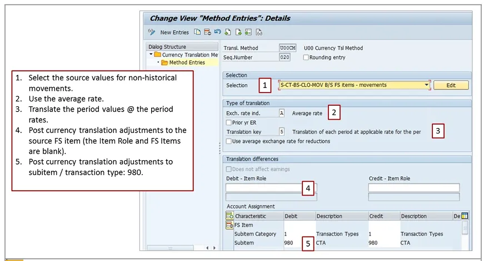
Task: Go to the previous entry icon
Action: [228, 33]
